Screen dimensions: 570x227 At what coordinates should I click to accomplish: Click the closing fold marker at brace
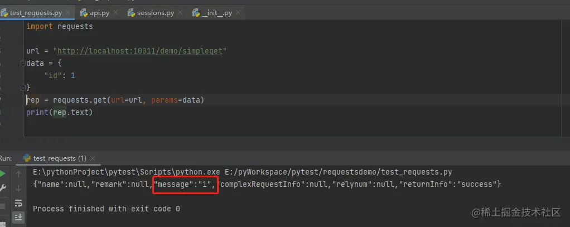point(23,88)
